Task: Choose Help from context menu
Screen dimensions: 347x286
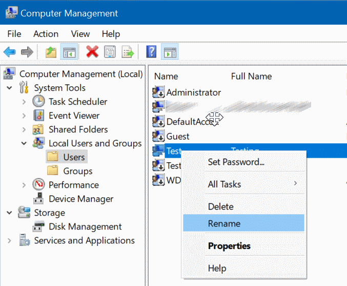Action: 243,268
